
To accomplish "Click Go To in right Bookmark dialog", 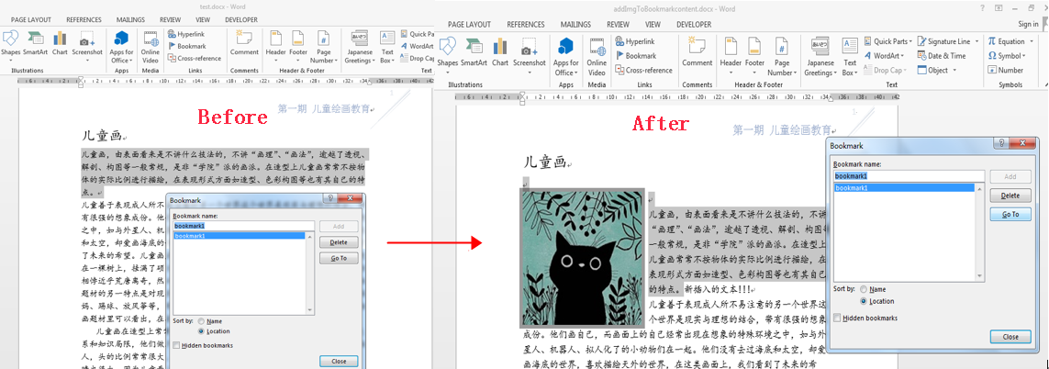I will tap(1010, 214).
